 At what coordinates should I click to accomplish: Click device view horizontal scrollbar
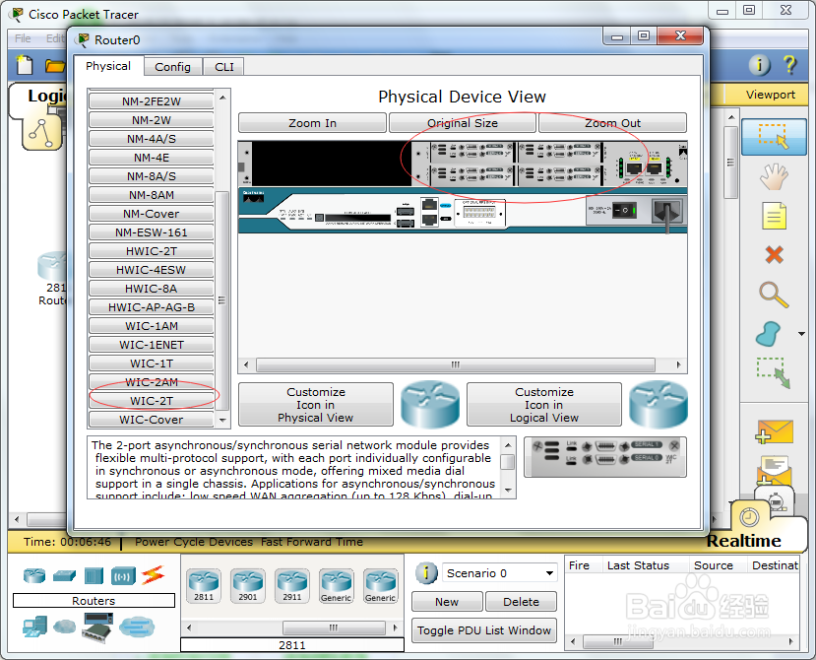(x=456, y=364)
